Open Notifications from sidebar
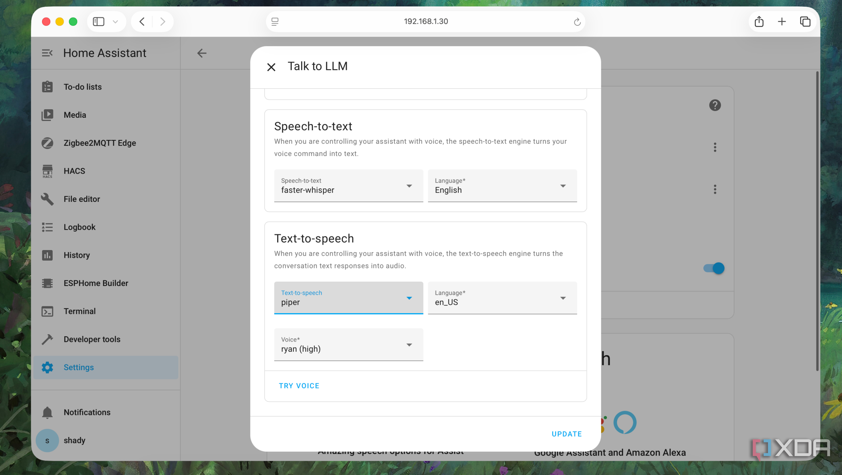 coord(106,412)
